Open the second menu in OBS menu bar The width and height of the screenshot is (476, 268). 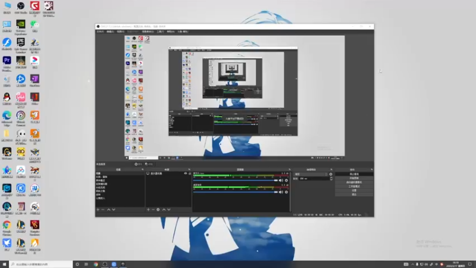click(110, 32)
